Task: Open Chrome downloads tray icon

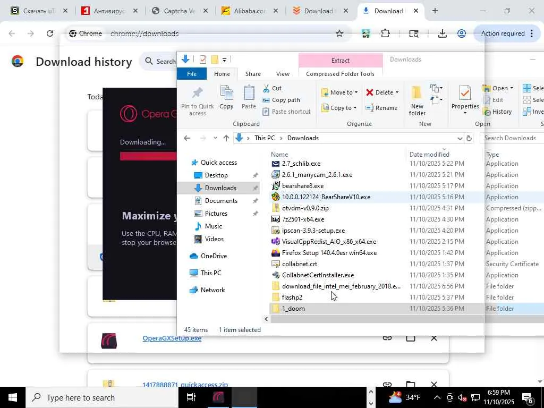Action: tap(442, 33)
